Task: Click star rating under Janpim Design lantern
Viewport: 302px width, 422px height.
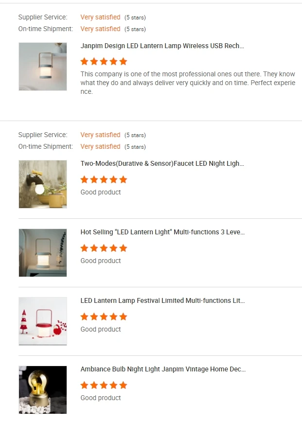Action: 104,62
